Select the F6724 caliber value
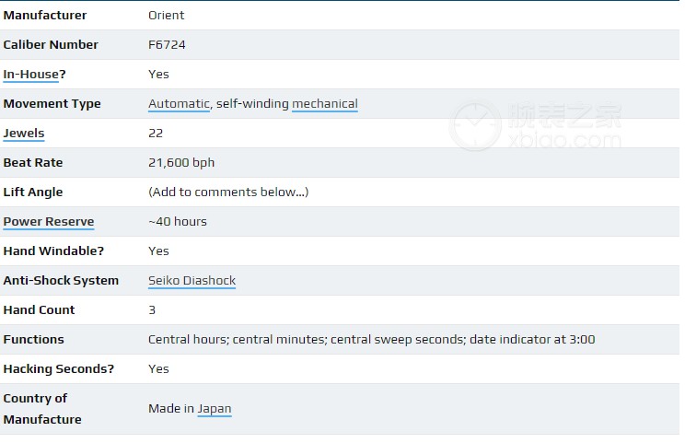685x443 pixels. coord(167,44)
